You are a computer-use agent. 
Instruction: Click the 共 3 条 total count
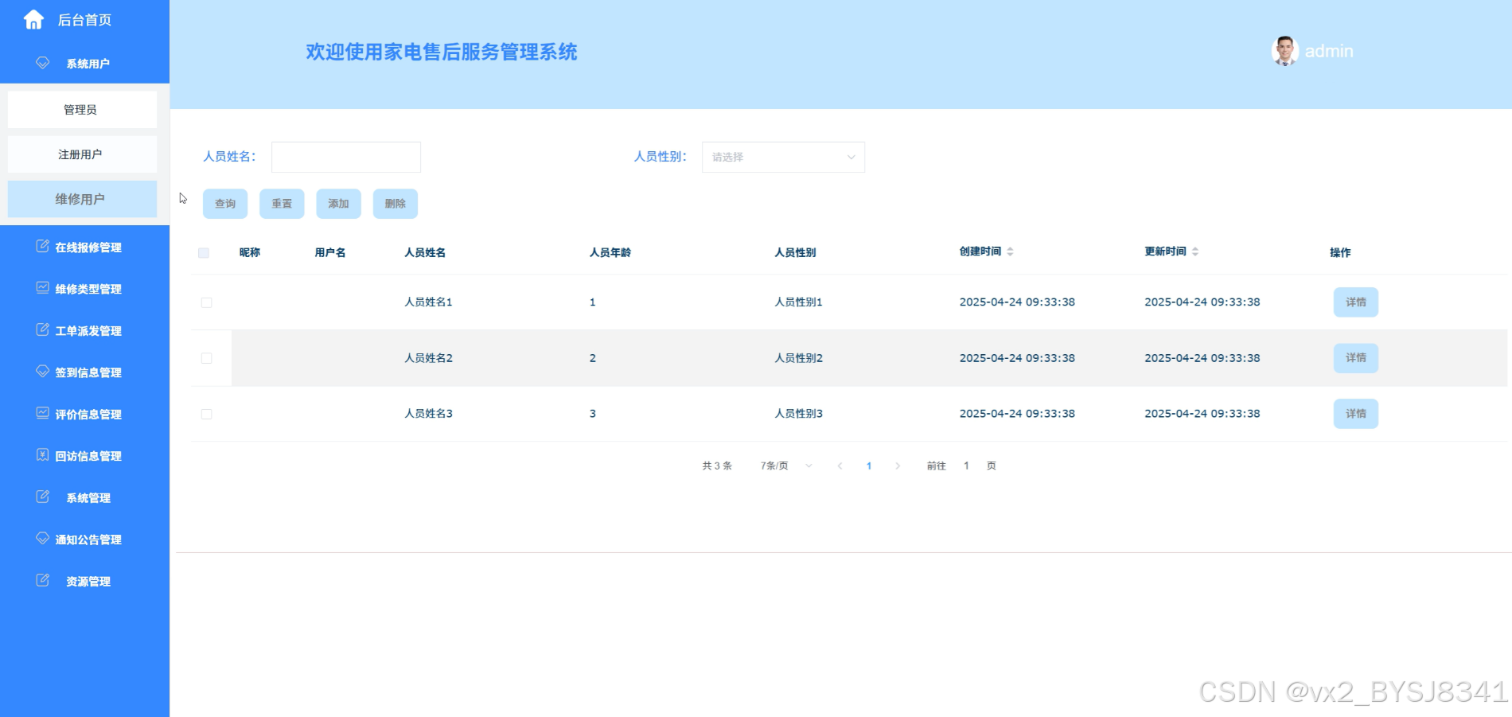[x=717, y=466]
